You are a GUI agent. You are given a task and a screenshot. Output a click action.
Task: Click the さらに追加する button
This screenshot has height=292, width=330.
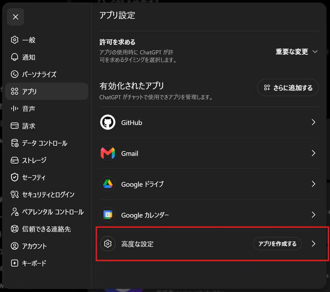pyautogui.click(x=288, y=87)
